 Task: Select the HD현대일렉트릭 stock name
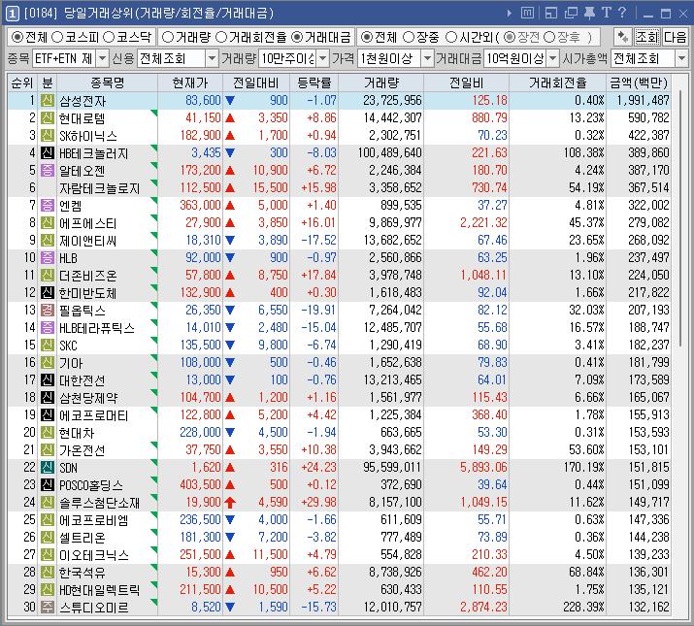pyautogui.click(x=100, y=590)
